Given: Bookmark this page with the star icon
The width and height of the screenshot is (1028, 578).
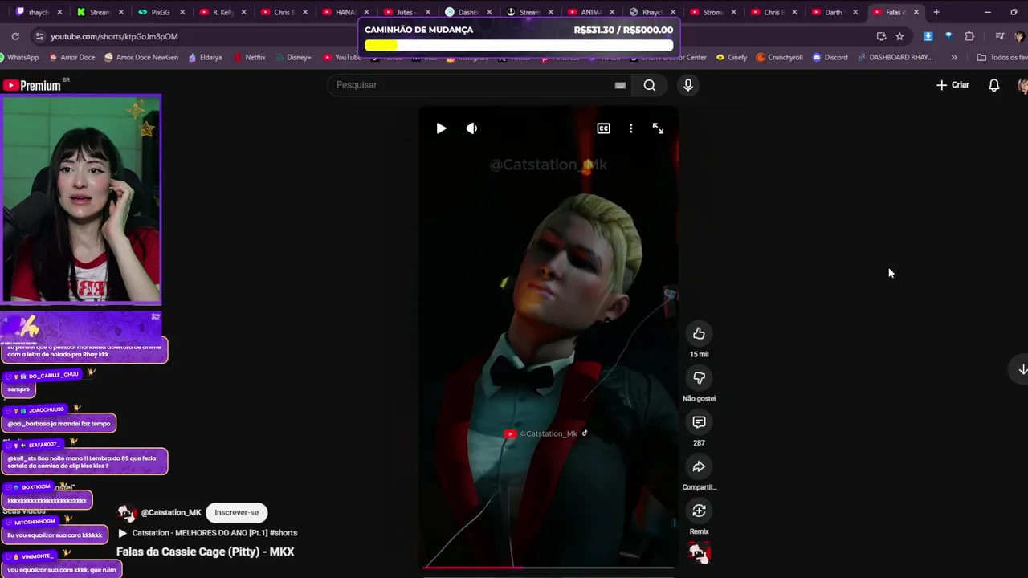Looking at the screenshot, I should point(899,36).
